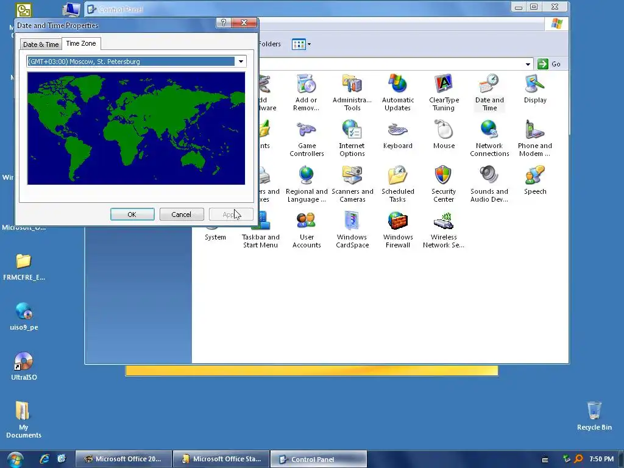Open Security Center icon
624x468 pixels.
444,184
